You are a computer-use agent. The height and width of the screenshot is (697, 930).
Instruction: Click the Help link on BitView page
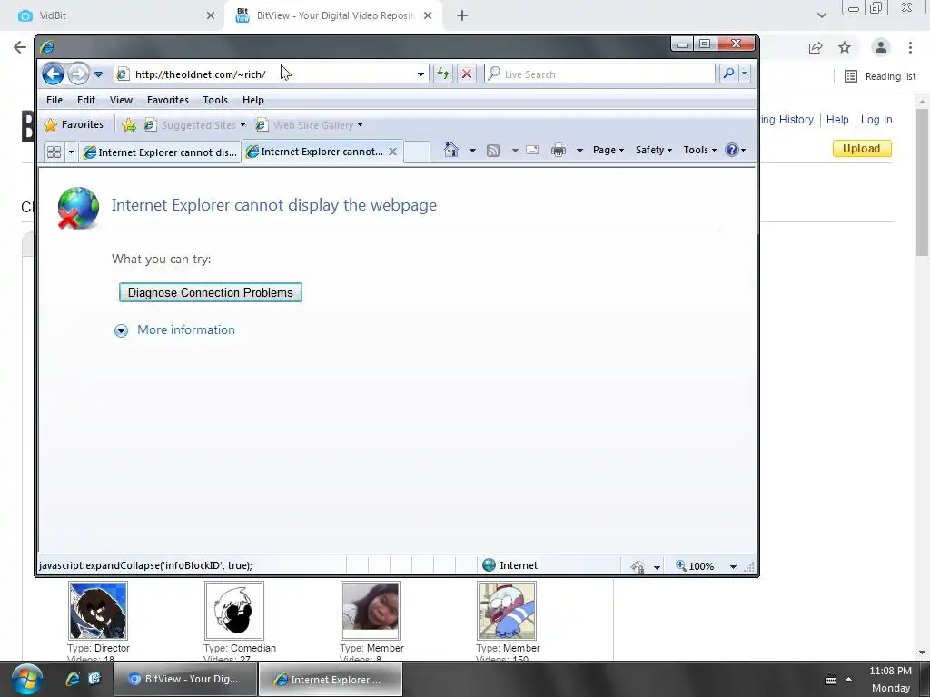point(836,119)
